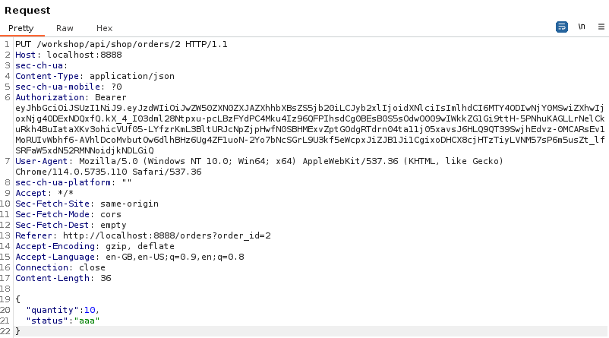Screen dimensions: 609x338
Task: Click the Accept-Language header line
Action: tap(129, 257)
